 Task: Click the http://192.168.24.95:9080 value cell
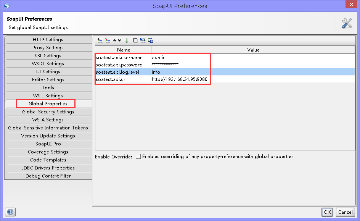pyautogui.click(x=253, y=79)
